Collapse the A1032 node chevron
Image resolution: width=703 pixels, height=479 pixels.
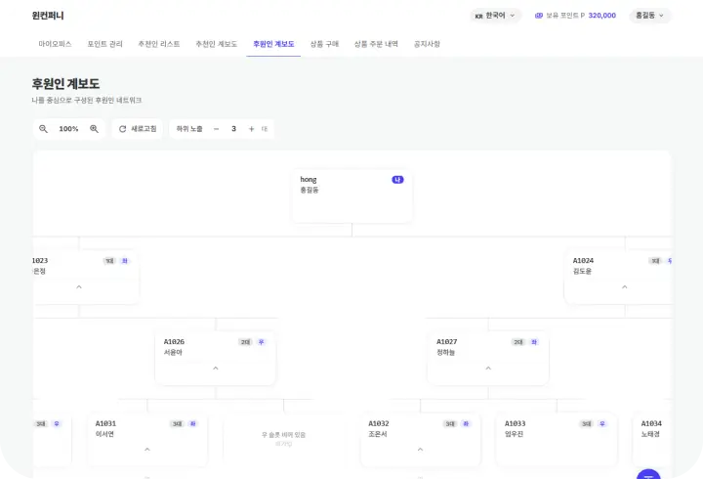pyautogui.click(x=420, y=450)
